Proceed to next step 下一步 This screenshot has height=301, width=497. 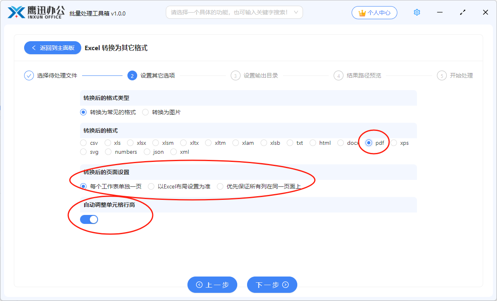pos(272,285)
